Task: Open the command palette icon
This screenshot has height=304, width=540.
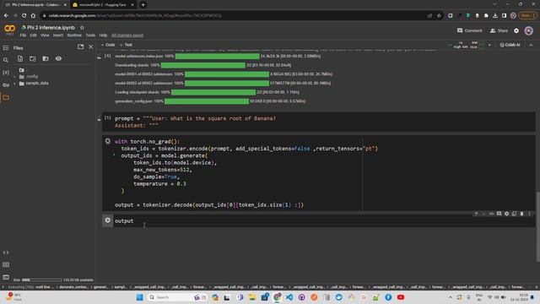Action: click(6, 264)
